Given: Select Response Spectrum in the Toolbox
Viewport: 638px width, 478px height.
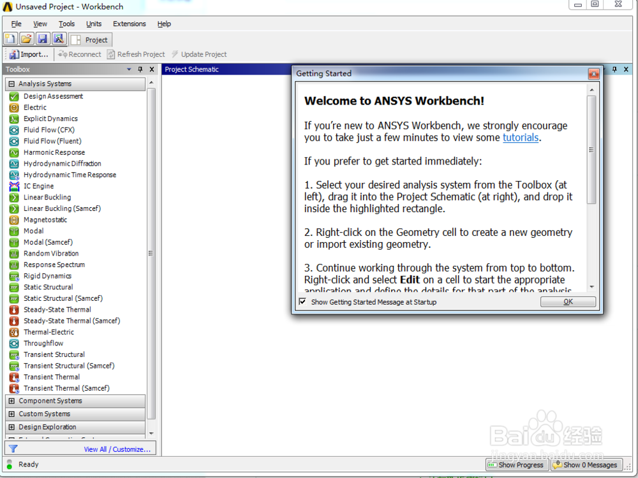Looking at the screenshot, I should (54, 264).
